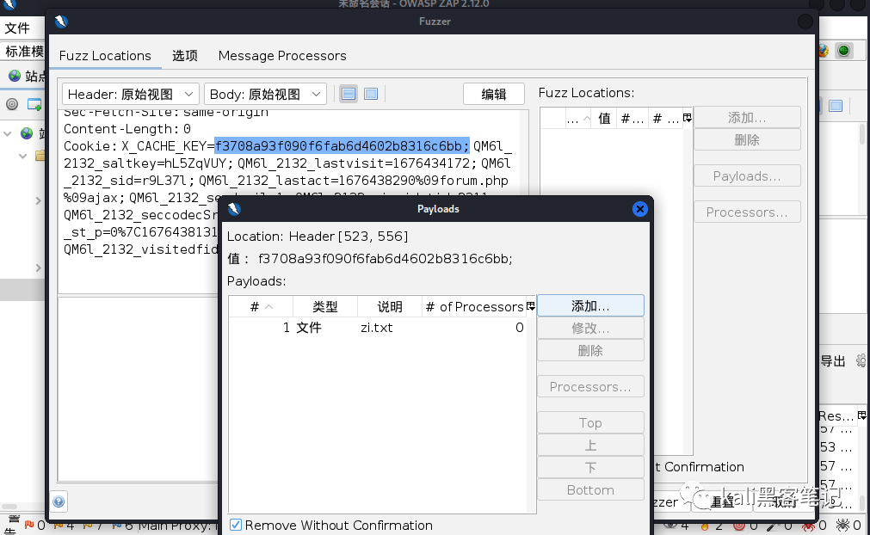Toggle Remove Without Confirmation checkbox in Payloads
870x535 pixels.
(x=236, y=525)
